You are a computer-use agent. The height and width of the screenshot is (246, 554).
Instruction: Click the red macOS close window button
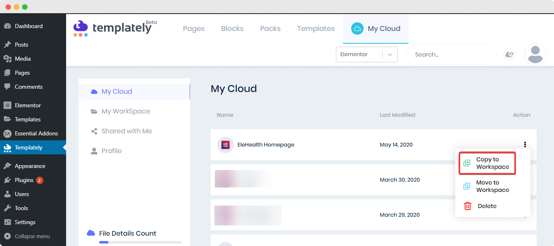click(8, 7)
